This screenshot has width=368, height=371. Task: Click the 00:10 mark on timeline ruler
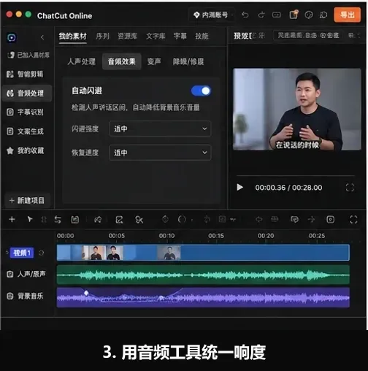[166, 236]
